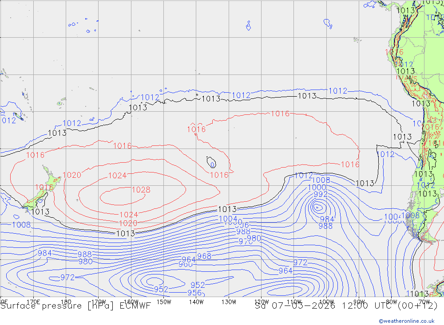Click the 952 label above the 956 label
The image size is (444, 325).
[198, 285]
